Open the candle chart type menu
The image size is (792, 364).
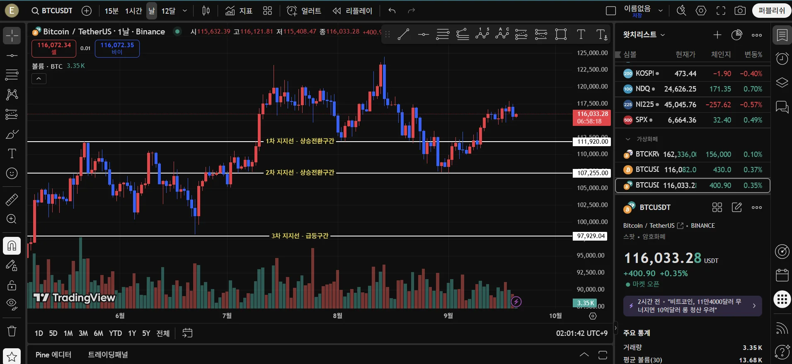click(206, 11)
